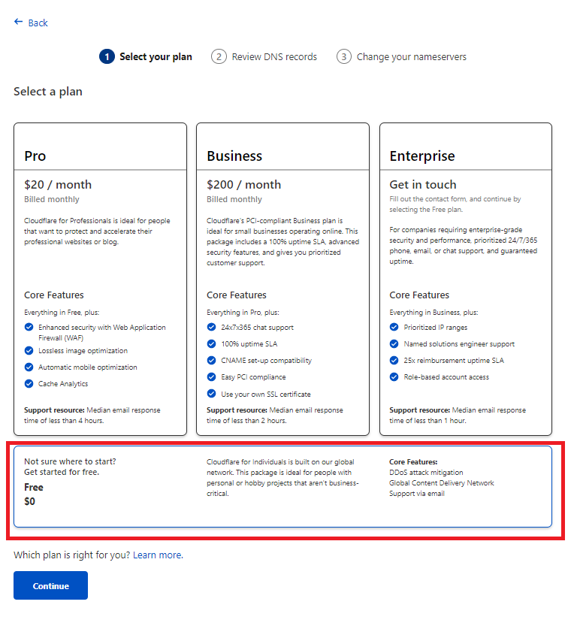Click step 1 circle Select your plan
The height and width of the screenshot is (644, 577).
click(107, 57)
